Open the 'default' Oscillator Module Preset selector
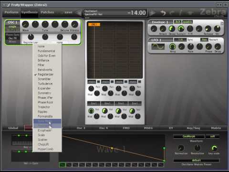Image resolution: width=229 pixels, height=172 pixels. click(x=197, y=160)
